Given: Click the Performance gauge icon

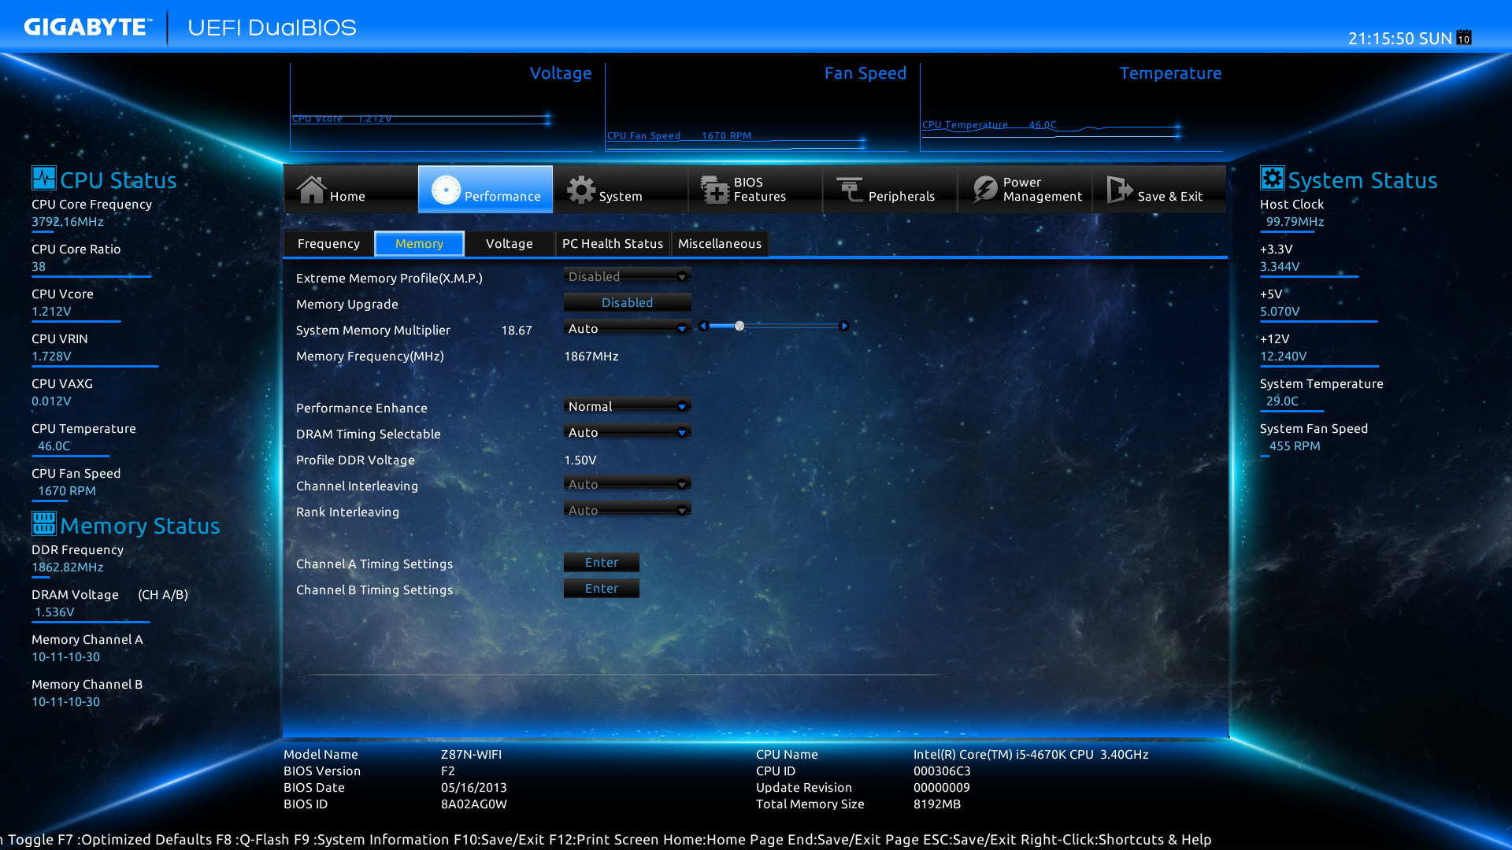Looking at the screenshot, I should (446, 190).
